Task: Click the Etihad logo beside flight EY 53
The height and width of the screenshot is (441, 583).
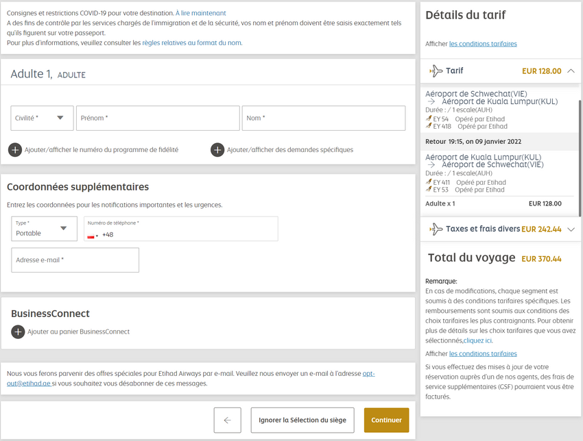Action: point(429,190)
